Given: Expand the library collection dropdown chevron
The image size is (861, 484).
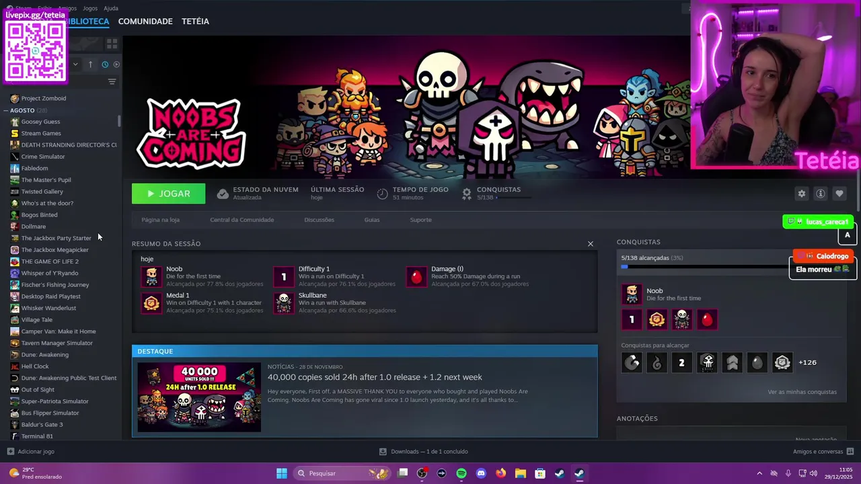Looking at the screenshot, I should click(x=75, y=65).
